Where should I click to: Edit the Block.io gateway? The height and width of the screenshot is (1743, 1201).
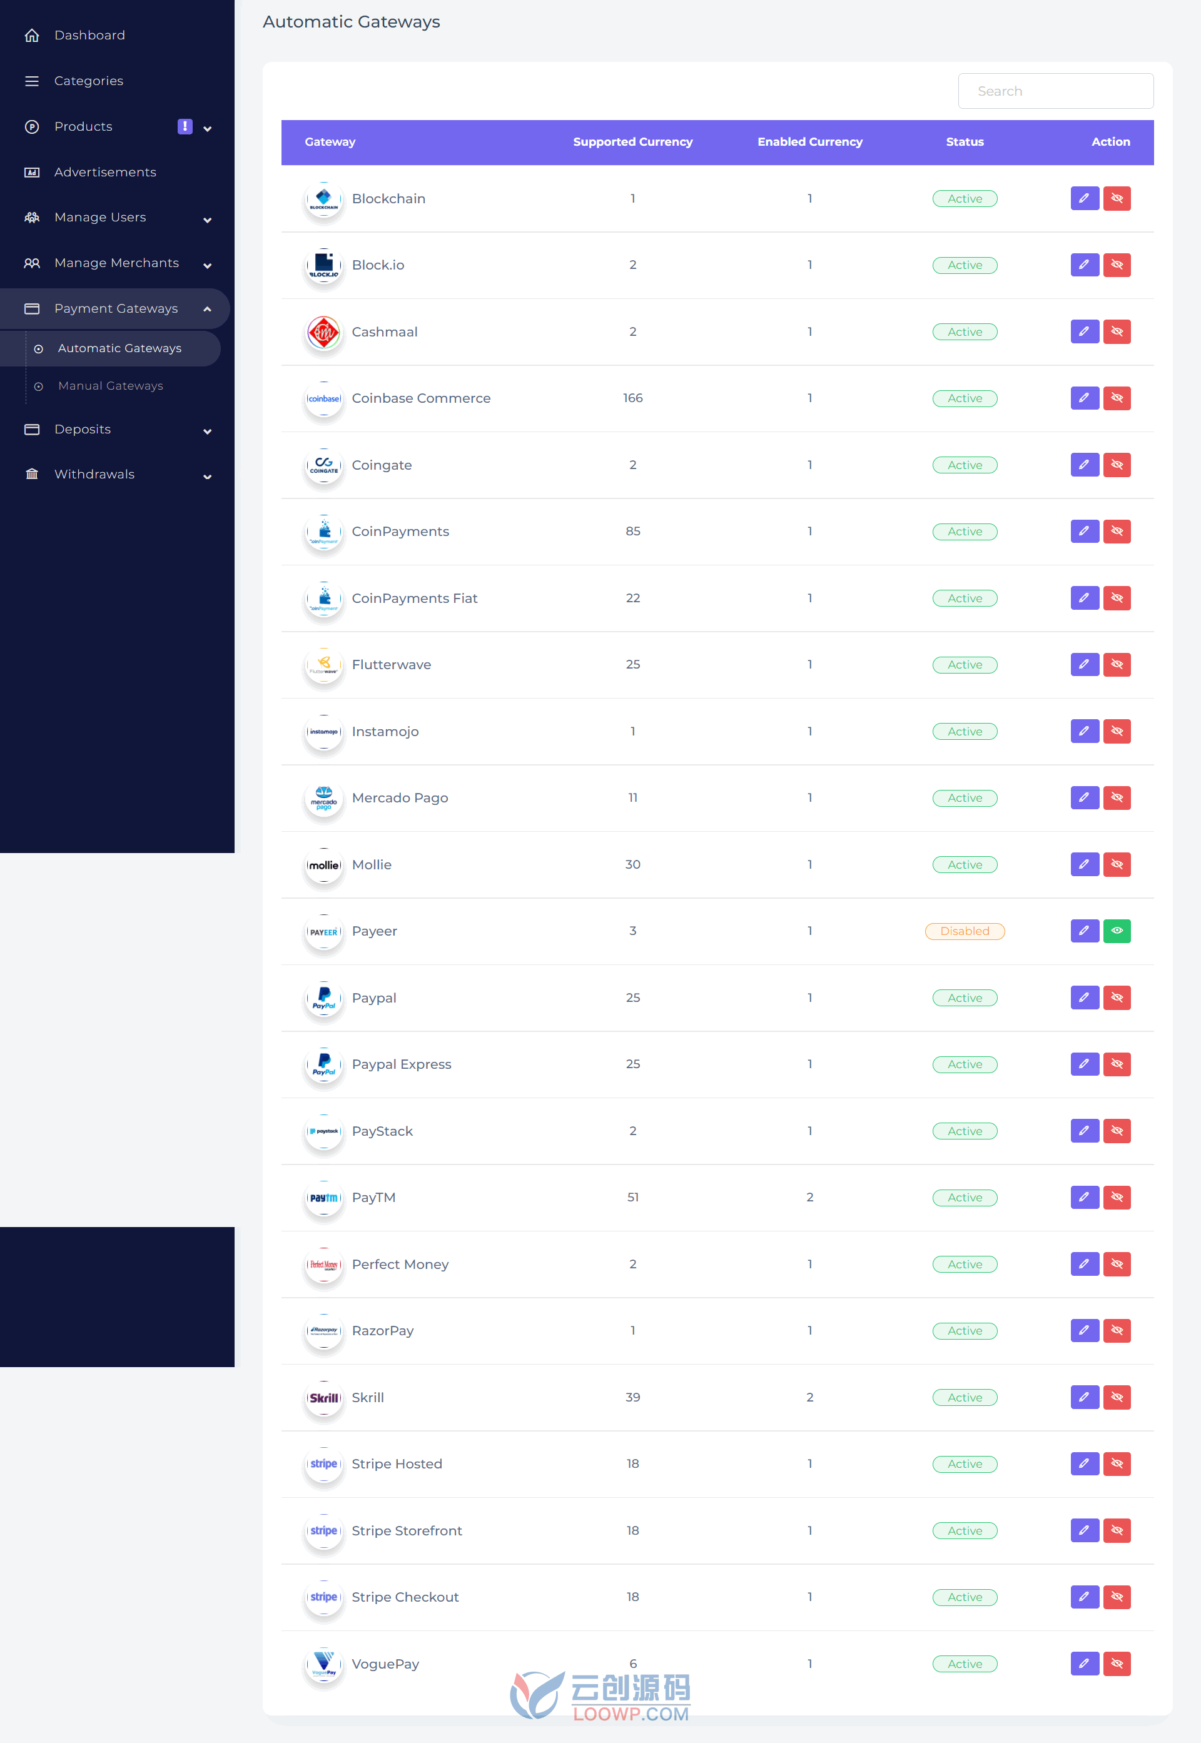(x=1085, y=265)
